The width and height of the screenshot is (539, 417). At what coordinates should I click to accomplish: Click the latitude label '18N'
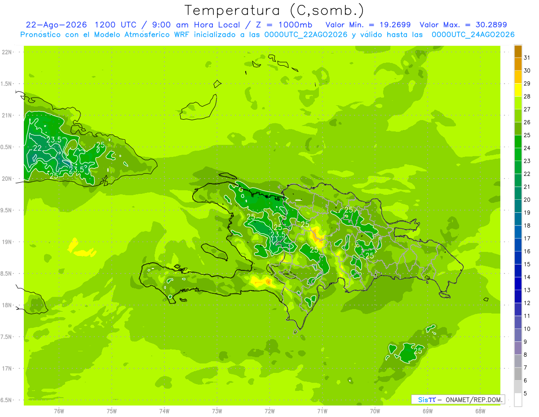tap(7, 305)
